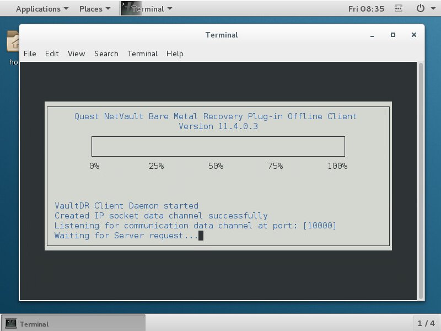Click the empty restore progress bar

coord(218,146)
